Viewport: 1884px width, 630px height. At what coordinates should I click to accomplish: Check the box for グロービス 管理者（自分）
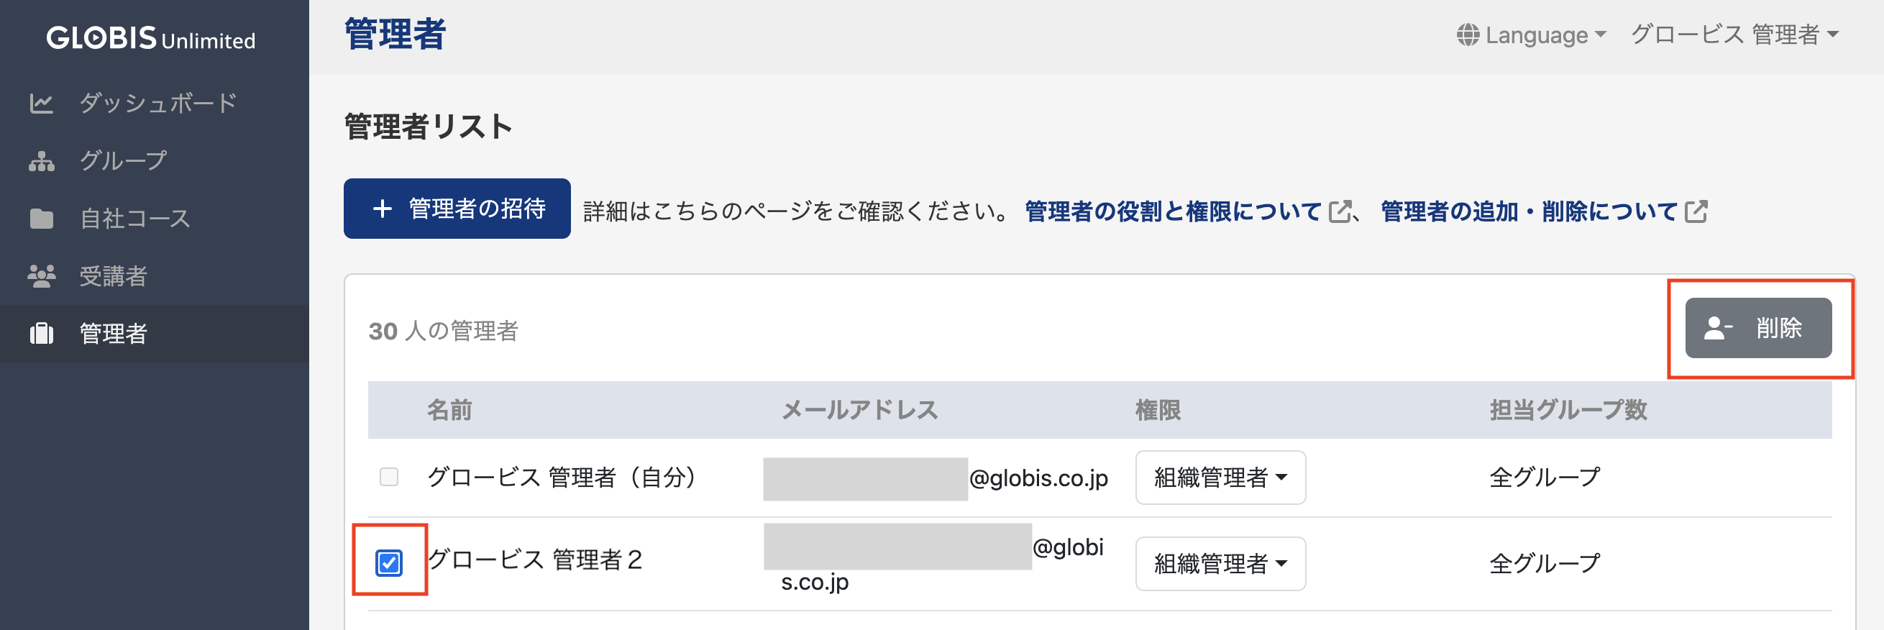click(x=389, y=477)
